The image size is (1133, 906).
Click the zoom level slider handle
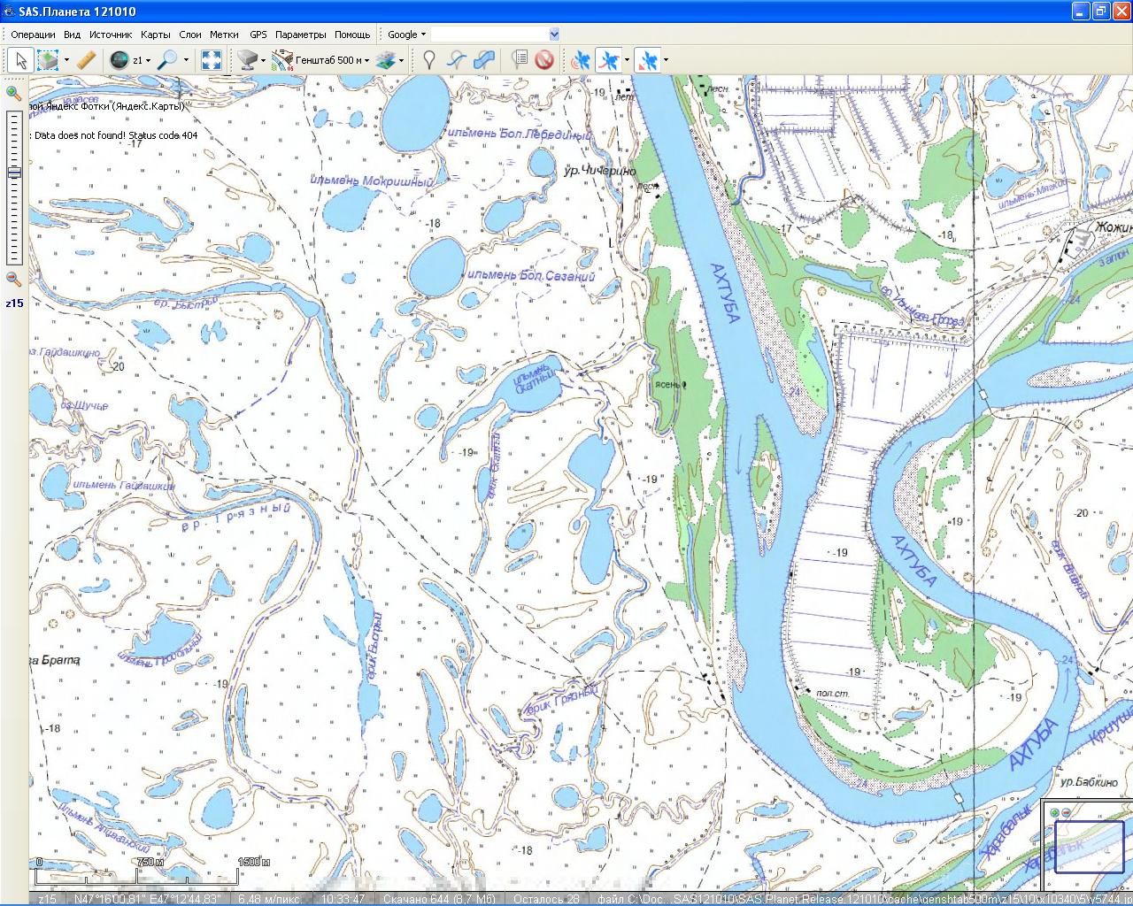tap(14, 173)
